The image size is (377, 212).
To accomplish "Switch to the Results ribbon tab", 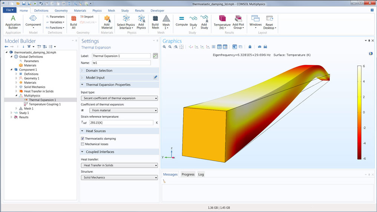I will point(139,11).
